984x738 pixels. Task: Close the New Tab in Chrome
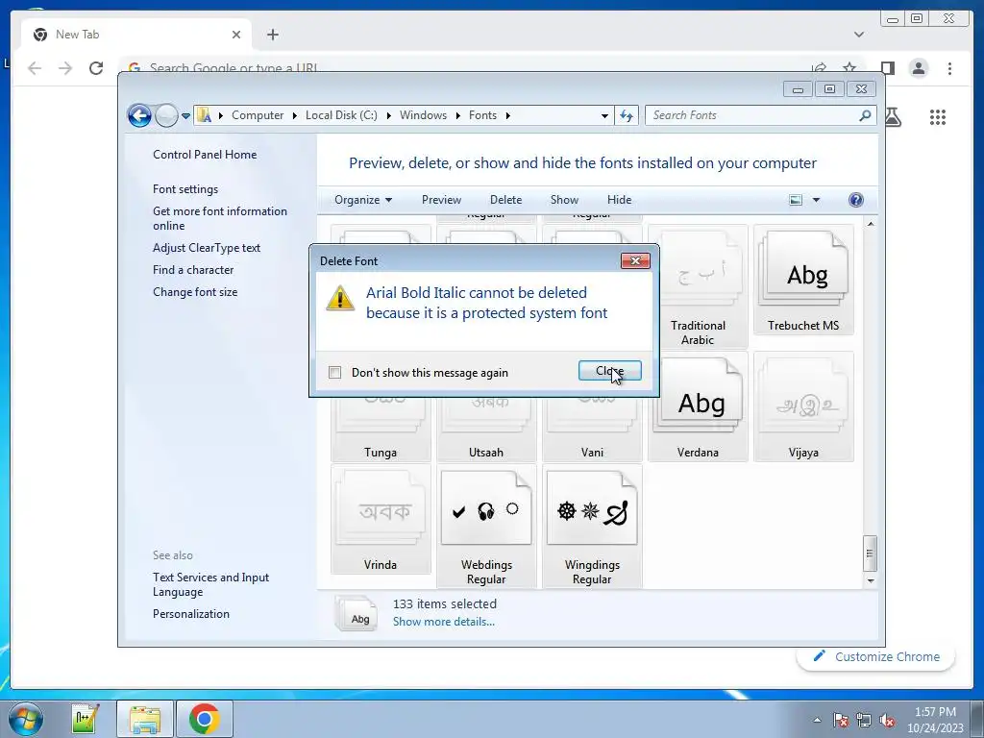pos(236,35)
